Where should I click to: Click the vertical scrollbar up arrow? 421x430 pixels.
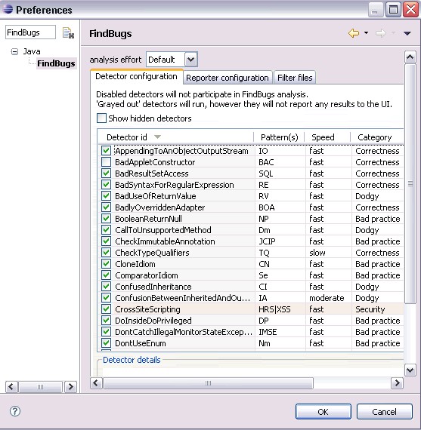point(410,57)
